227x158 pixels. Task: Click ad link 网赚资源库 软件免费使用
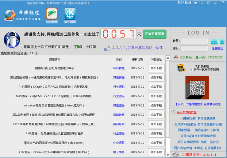(198, 118)
